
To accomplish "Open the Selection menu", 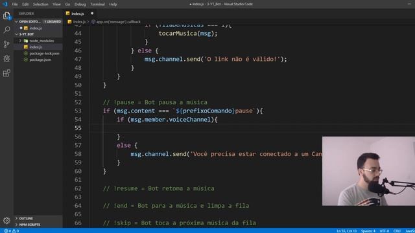I will 40,5.
